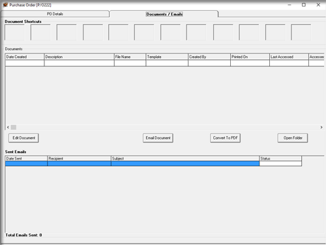Sort documents by Date Created column
Screen dimensions: 326x245
coord(25,57)
